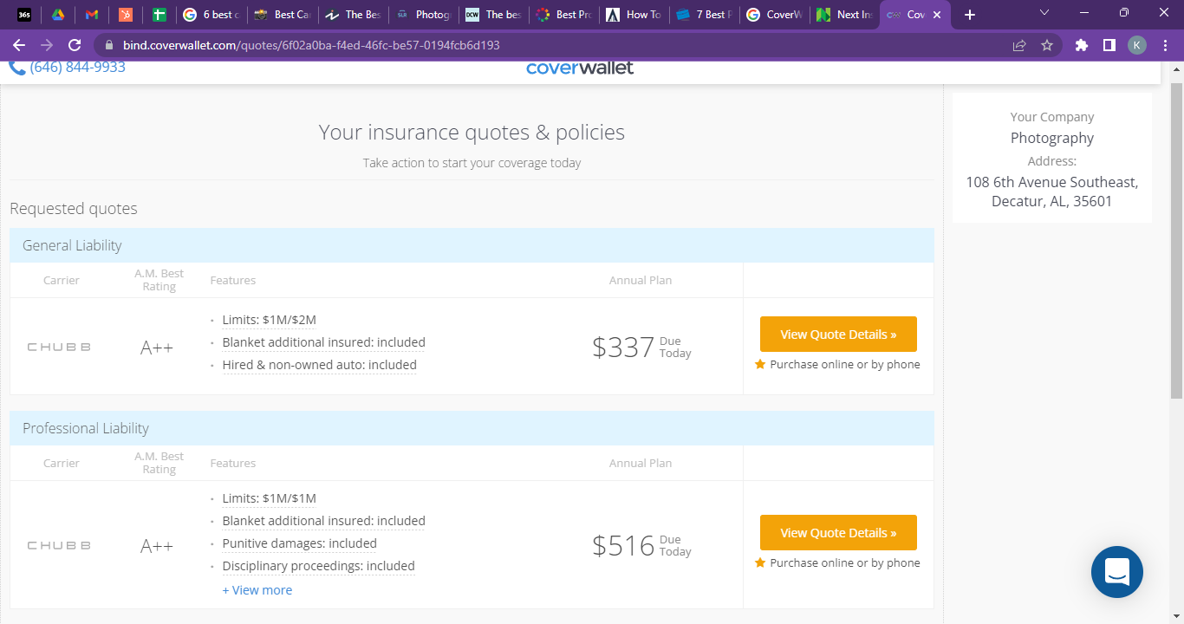Click the phone icon by the number
This screenshot has height=624, width=1184.
[x=17, y=68]
